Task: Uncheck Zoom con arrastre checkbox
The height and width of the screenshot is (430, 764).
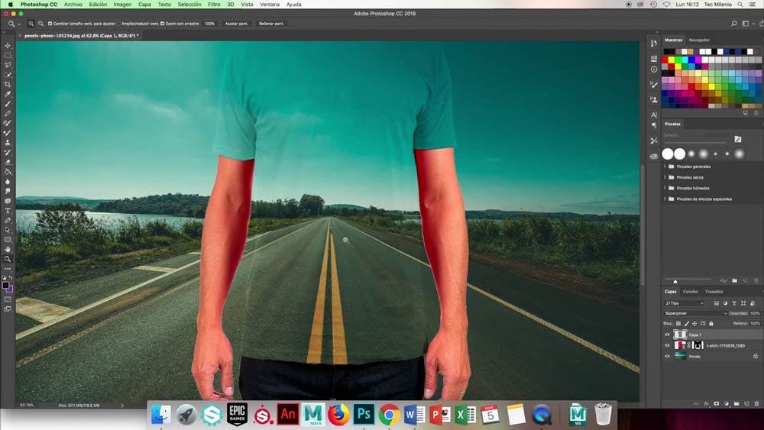Action: click(x=163, y=24)
